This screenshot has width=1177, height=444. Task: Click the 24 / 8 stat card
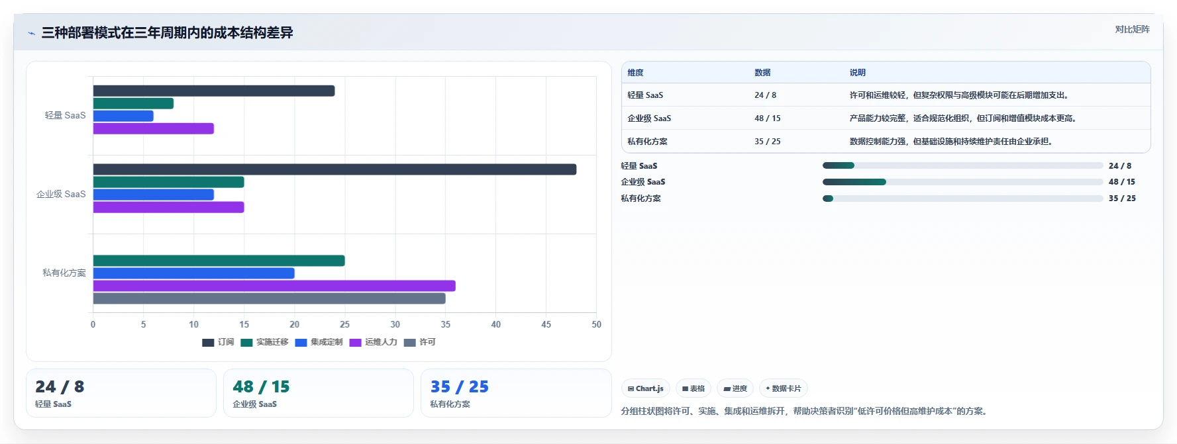[121, 393]
